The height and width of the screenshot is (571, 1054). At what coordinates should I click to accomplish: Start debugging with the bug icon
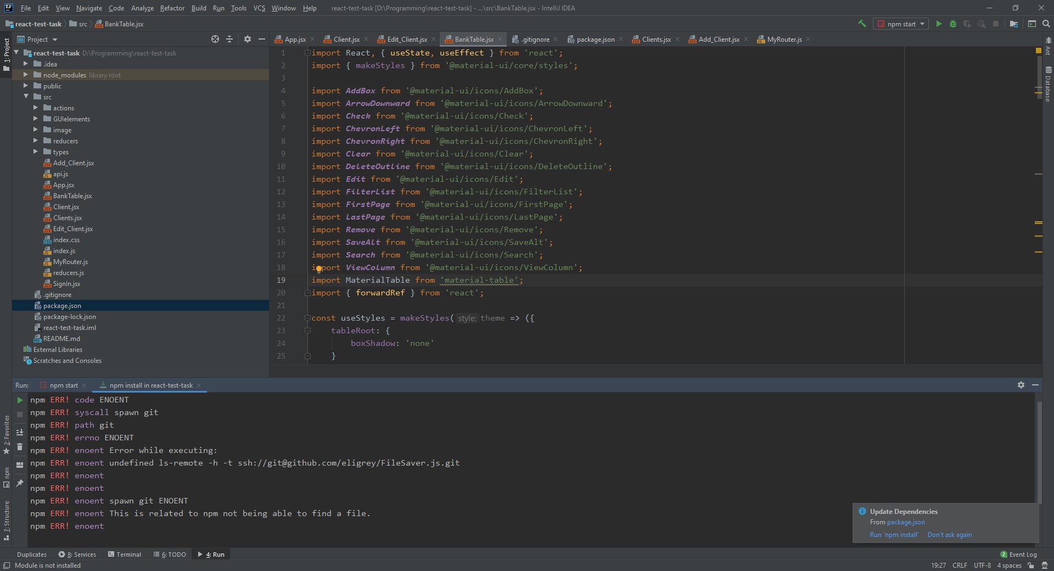coord(953,24)
